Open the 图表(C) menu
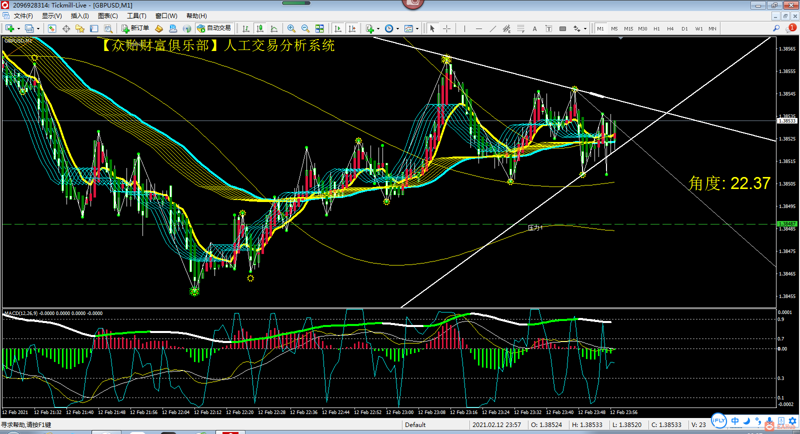The image size is (800, 434). (x=108, y=16)
